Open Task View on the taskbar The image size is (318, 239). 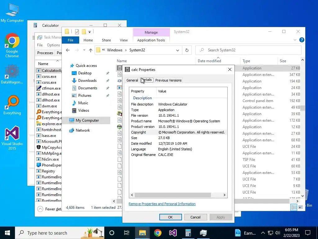127,233
